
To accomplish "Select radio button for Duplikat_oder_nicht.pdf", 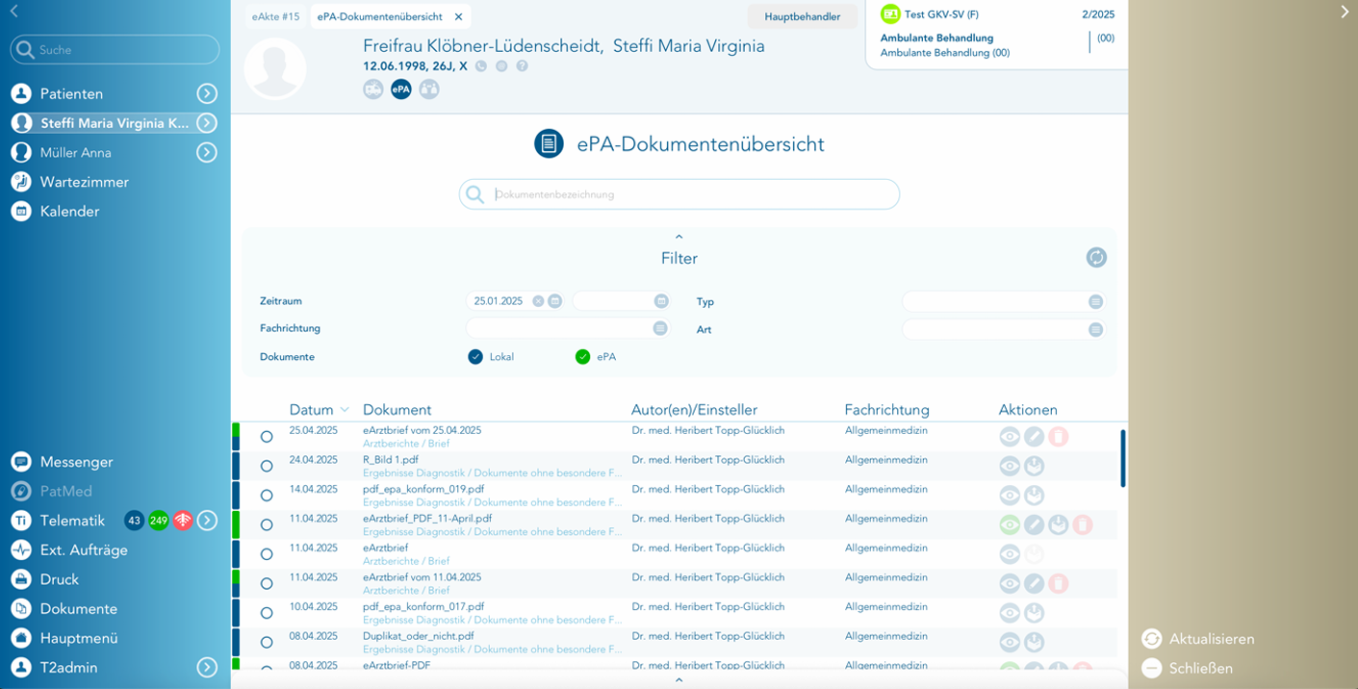I will click(267, 643).
